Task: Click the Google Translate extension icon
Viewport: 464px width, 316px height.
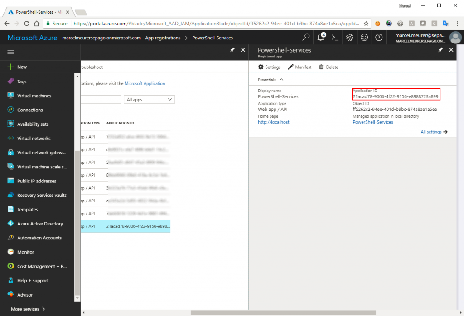Action: pyautogui.click(x=445, y=24)
